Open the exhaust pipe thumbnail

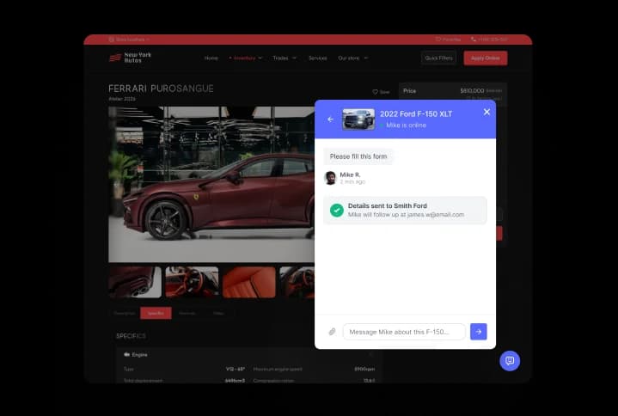[135, 282]
